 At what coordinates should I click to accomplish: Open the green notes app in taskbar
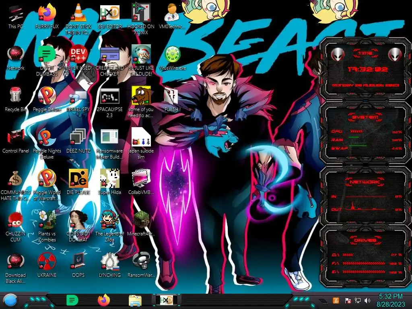[x=72, y=300]
